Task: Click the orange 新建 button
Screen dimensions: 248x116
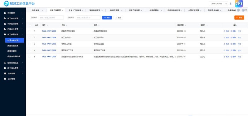Action: (239, 18)
